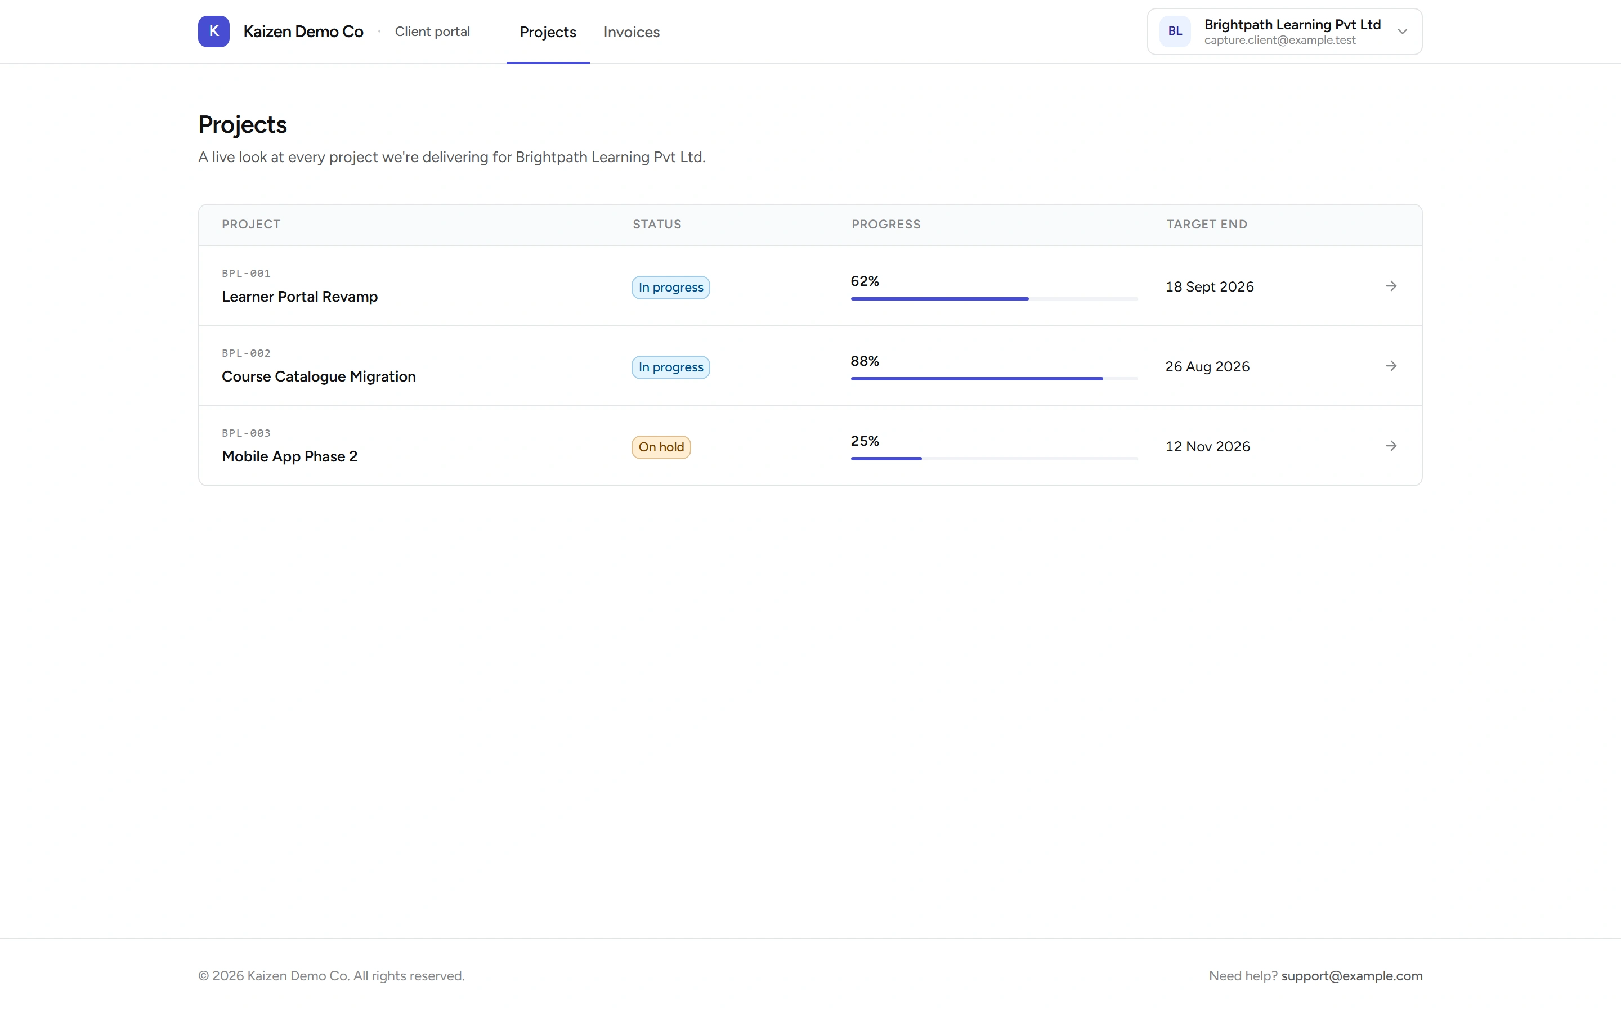The height and width of the screenshot is (1013, 1621).
Task: Open arrow icon for Course Catalogue Migration
Action: 1391,366
